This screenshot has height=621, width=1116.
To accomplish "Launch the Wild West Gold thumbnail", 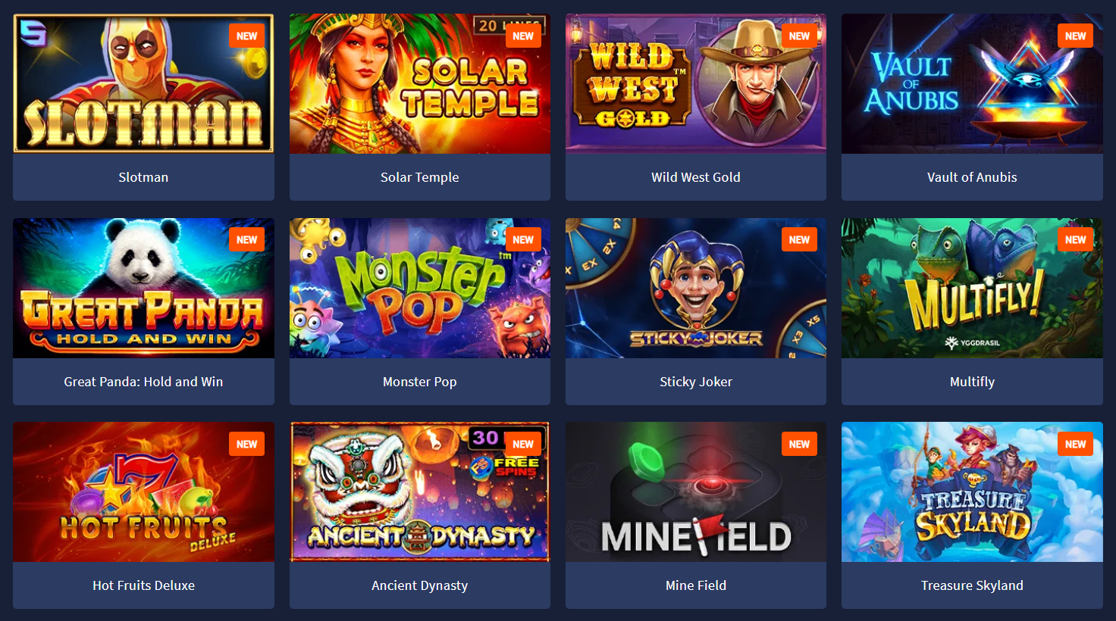I will pyautogui.click(x=695, y=83).
